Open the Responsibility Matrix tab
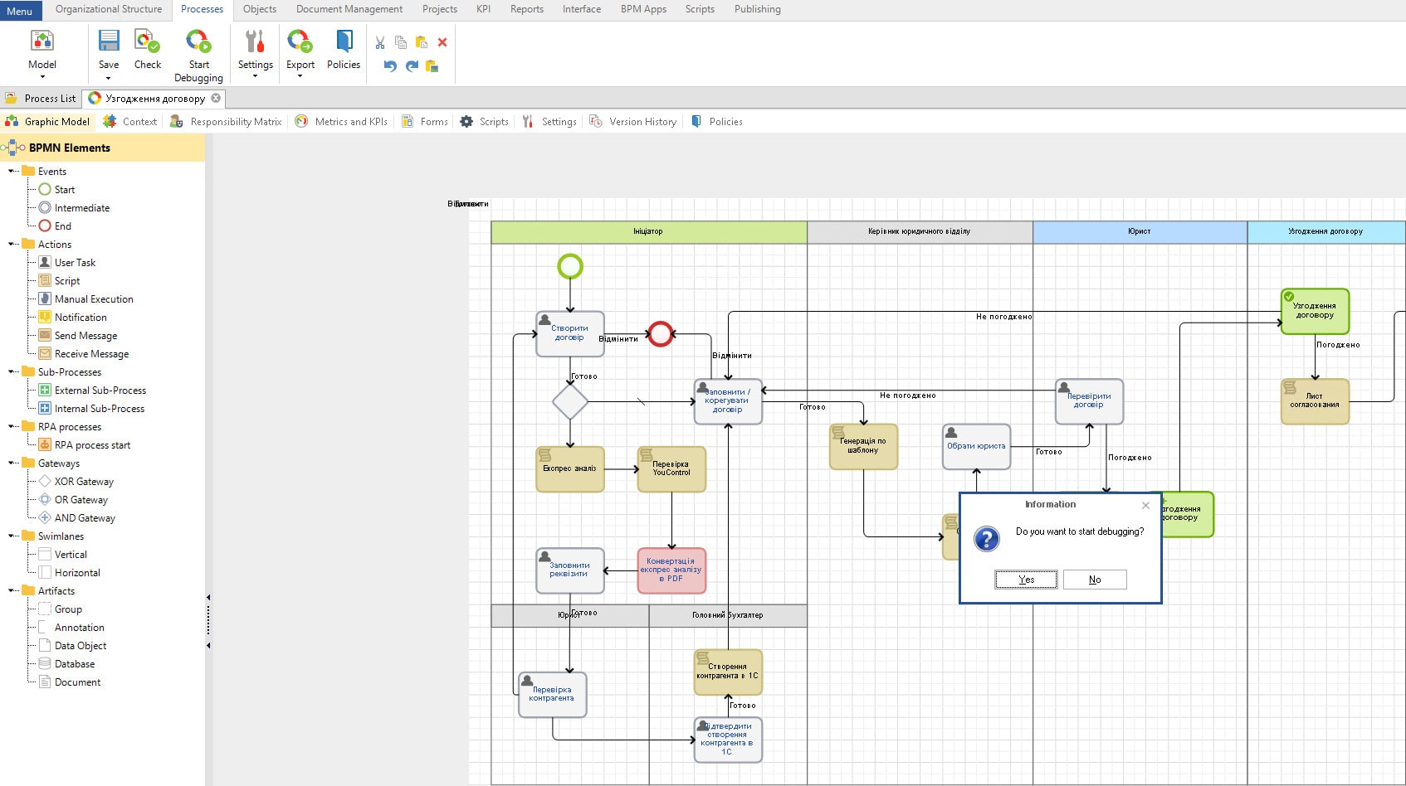Screen dimensions: 1406x786 236,122
